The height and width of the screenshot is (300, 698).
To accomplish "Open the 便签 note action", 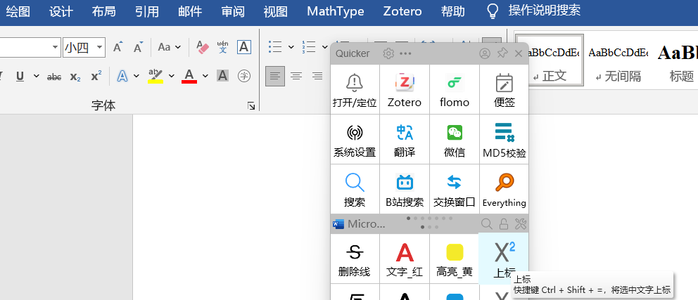I will tap(505, 89).
